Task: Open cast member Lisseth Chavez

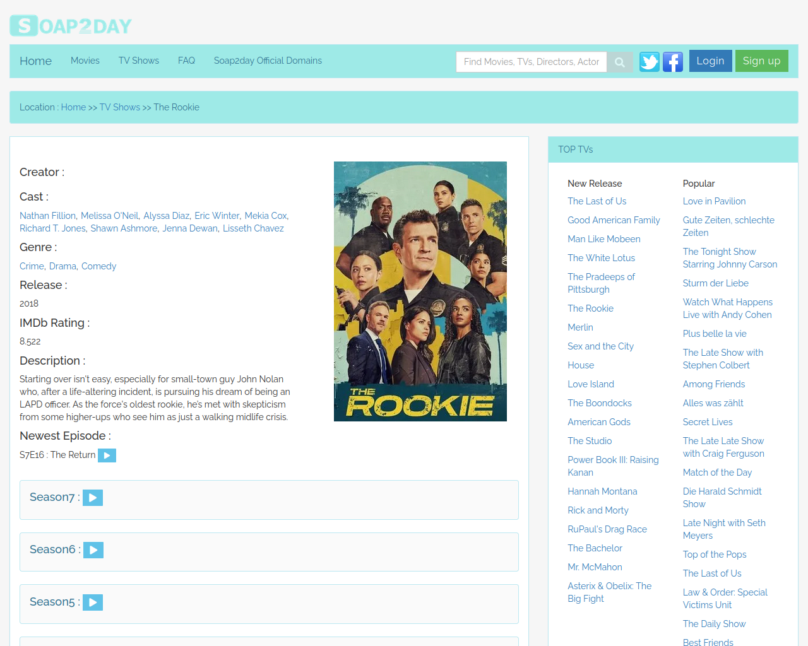Action: 253,228
